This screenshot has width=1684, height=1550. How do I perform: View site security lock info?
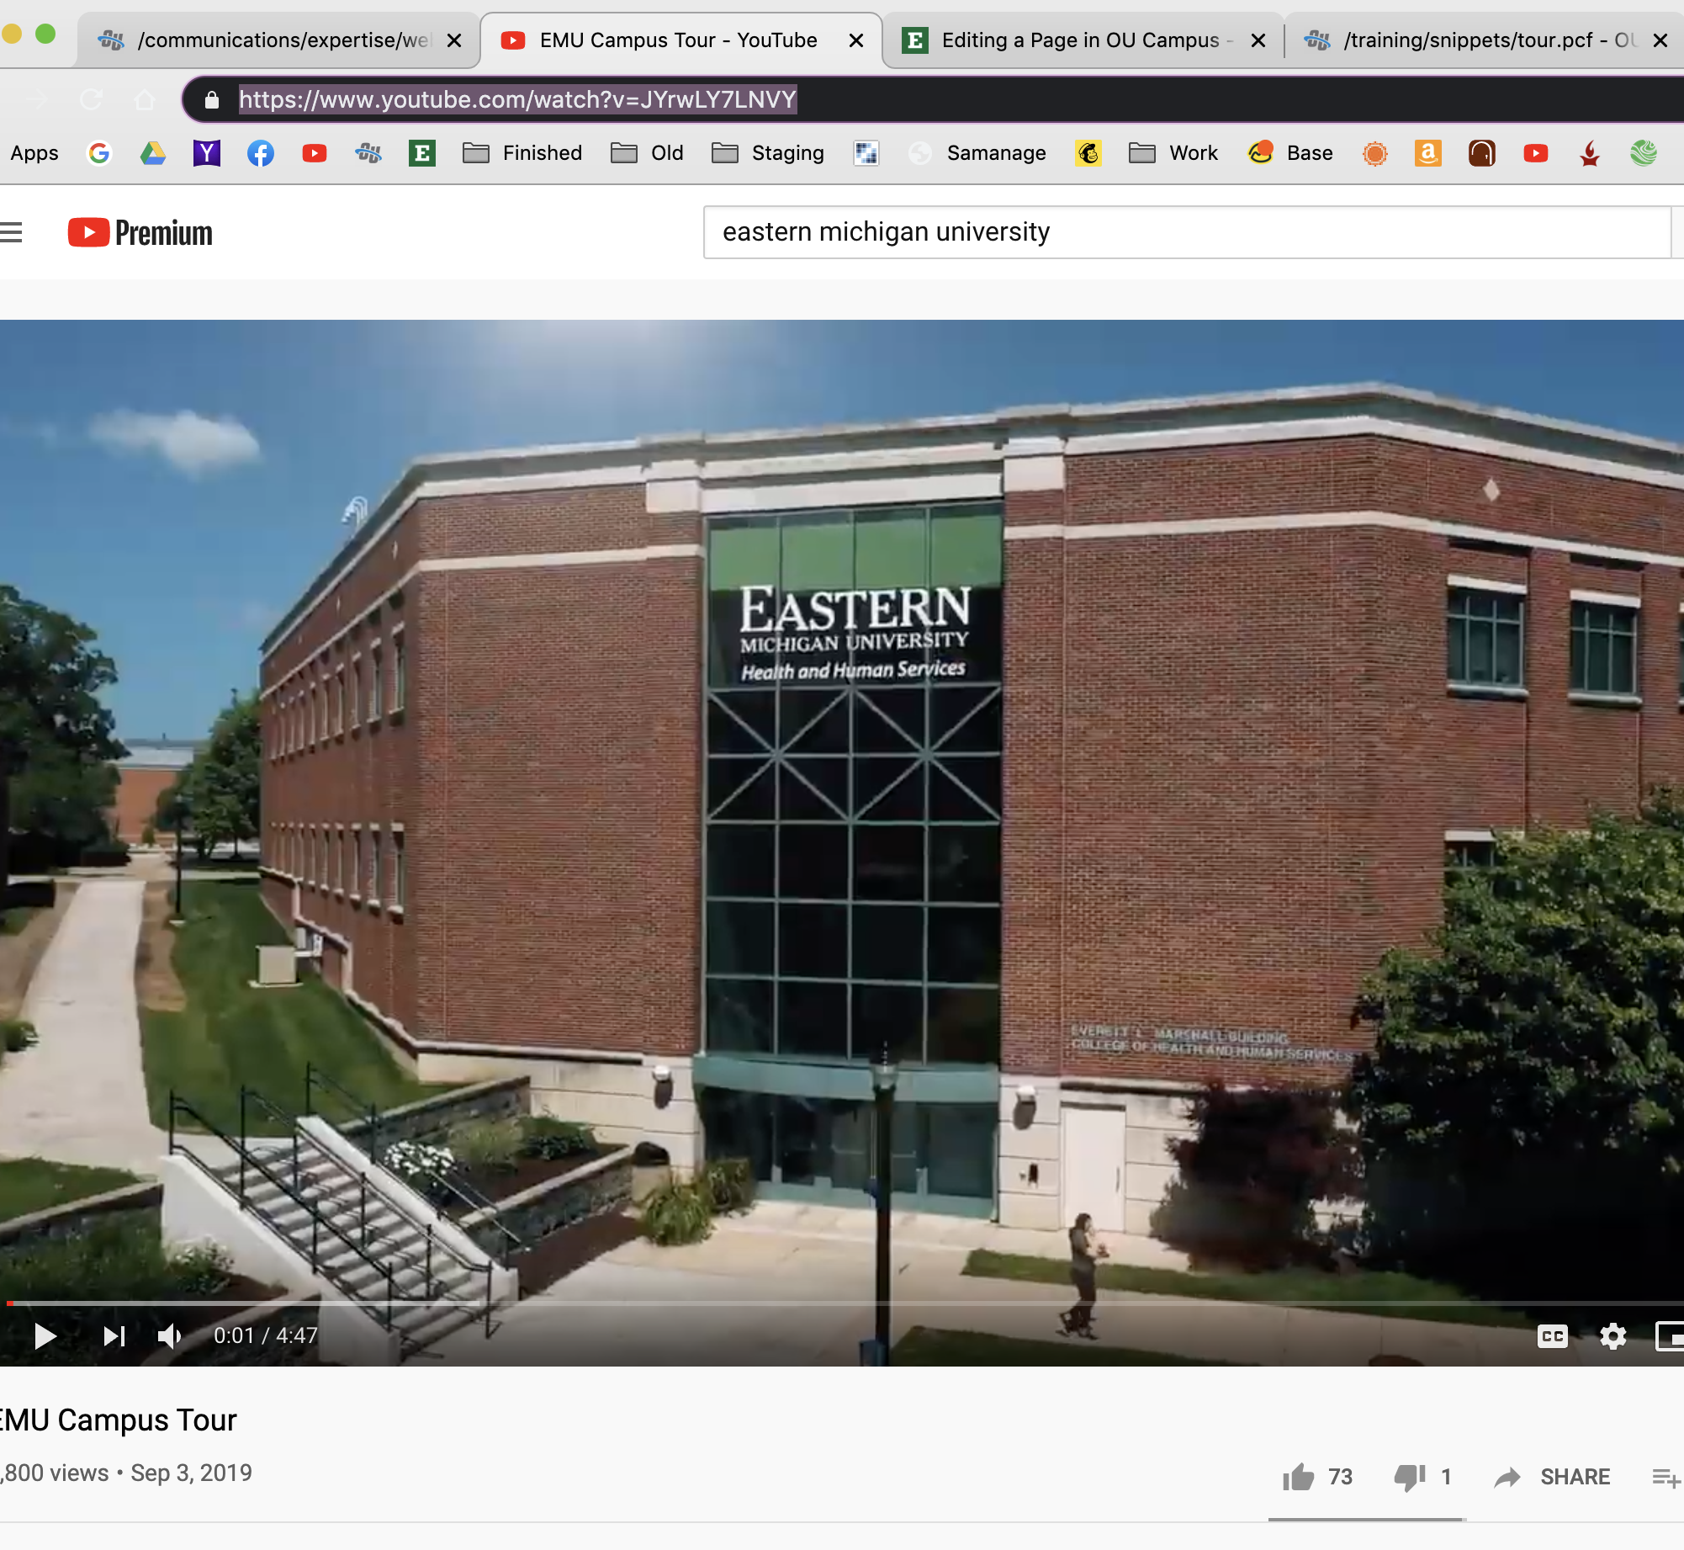(212, 100)
